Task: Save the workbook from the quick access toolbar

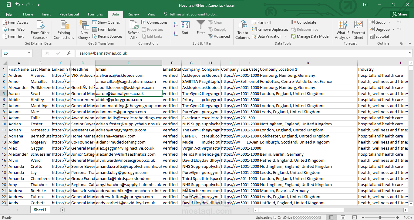Action: pos(9,5)
